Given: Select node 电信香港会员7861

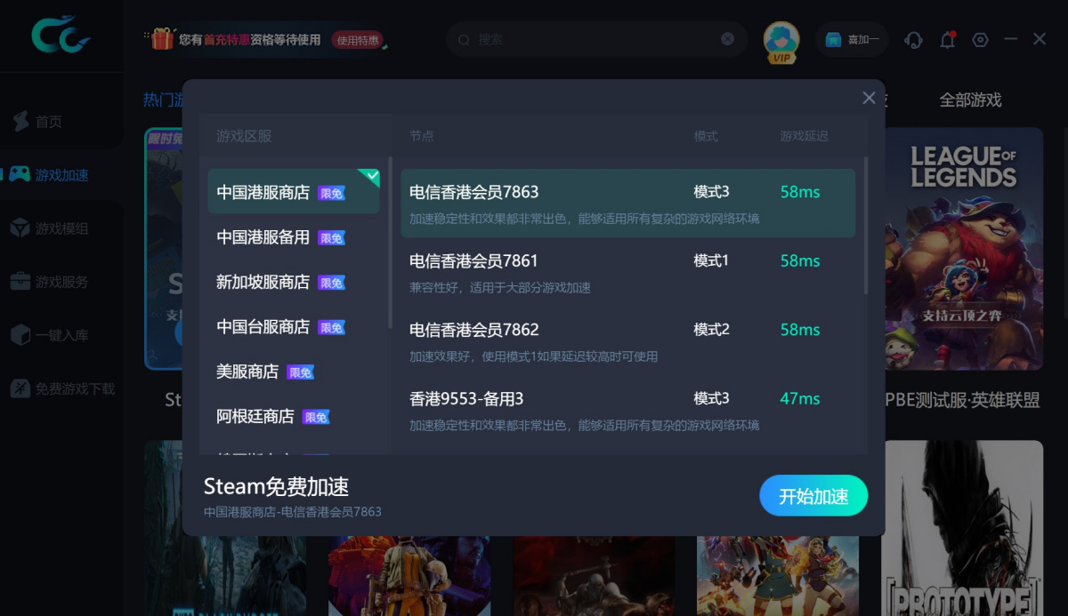Looking at the screenshot, I should coord(628,272).
